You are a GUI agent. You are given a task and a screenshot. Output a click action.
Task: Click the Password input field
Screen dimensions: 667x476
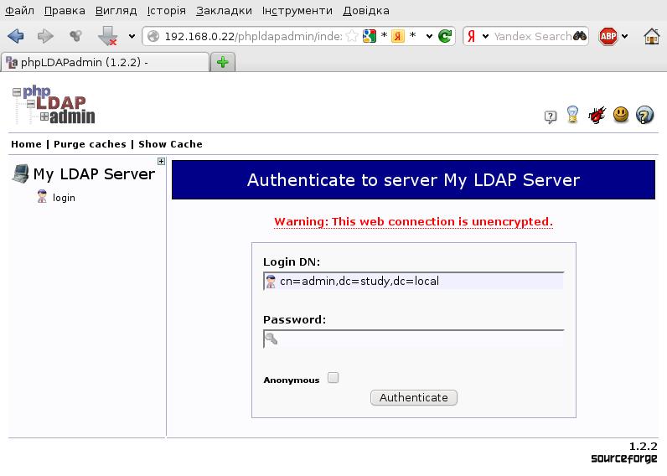click(x=414, y=339)
